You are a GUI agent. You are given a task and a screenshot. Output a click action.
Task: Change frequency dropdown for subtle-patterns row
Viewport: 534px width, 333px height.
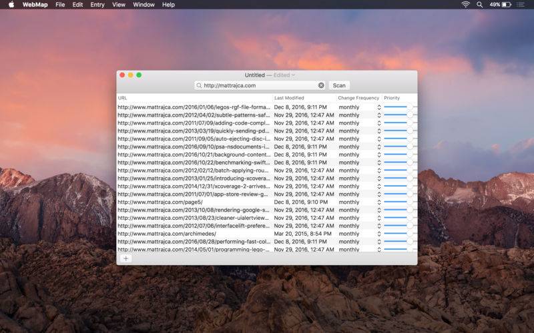coord(360,115)
